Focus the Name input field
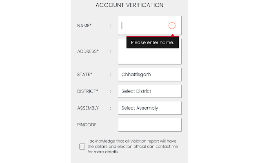Screen dimensions: 269x163 click(x=144, y=26)
